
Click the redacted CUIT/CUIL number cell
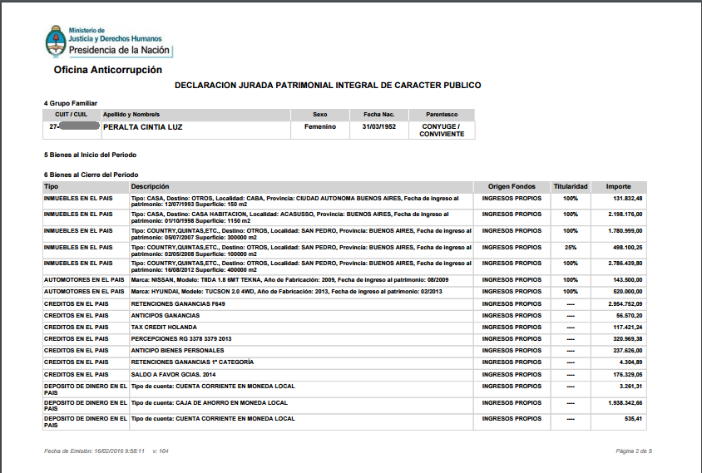(72, 127)
